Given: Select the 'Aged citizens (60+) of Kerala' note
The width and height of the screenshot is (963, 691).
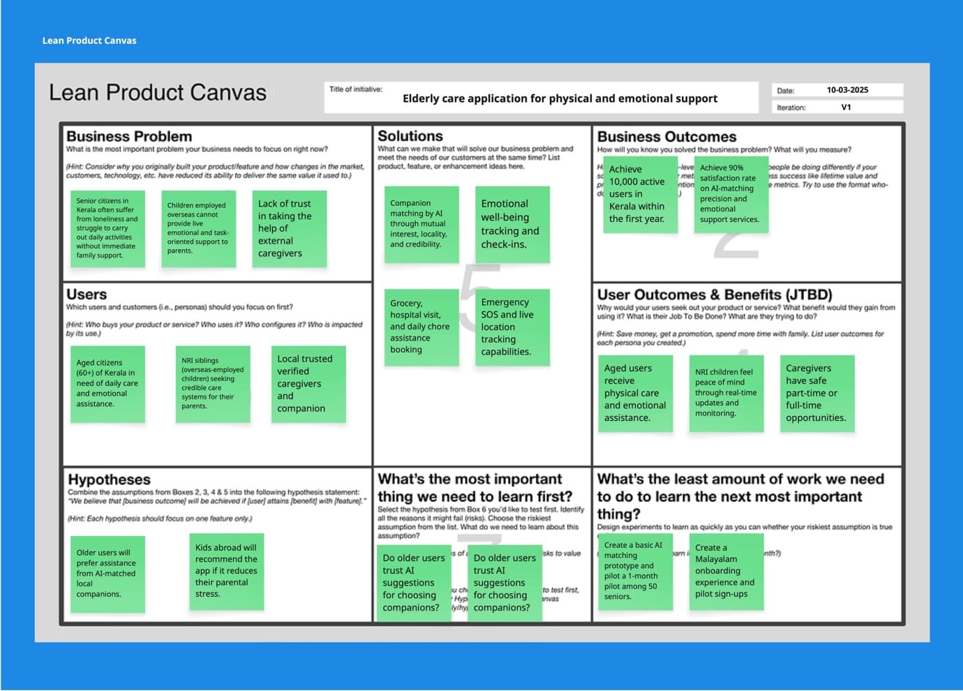Looking at the screenshot, I should click(x=107, y=384).
